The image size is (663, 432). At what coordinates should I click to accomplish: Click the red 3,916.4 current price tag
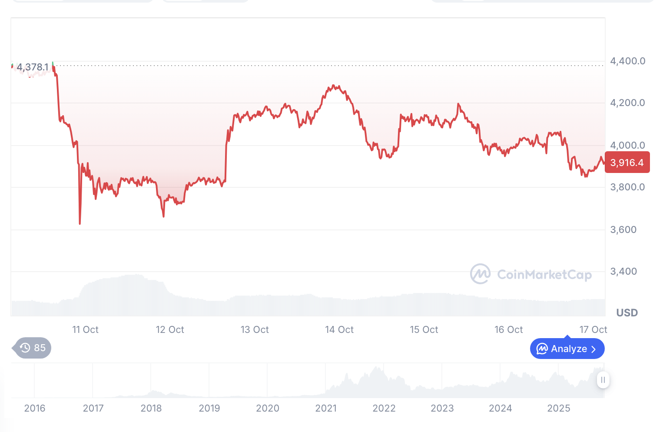click(x=627, y=163)
